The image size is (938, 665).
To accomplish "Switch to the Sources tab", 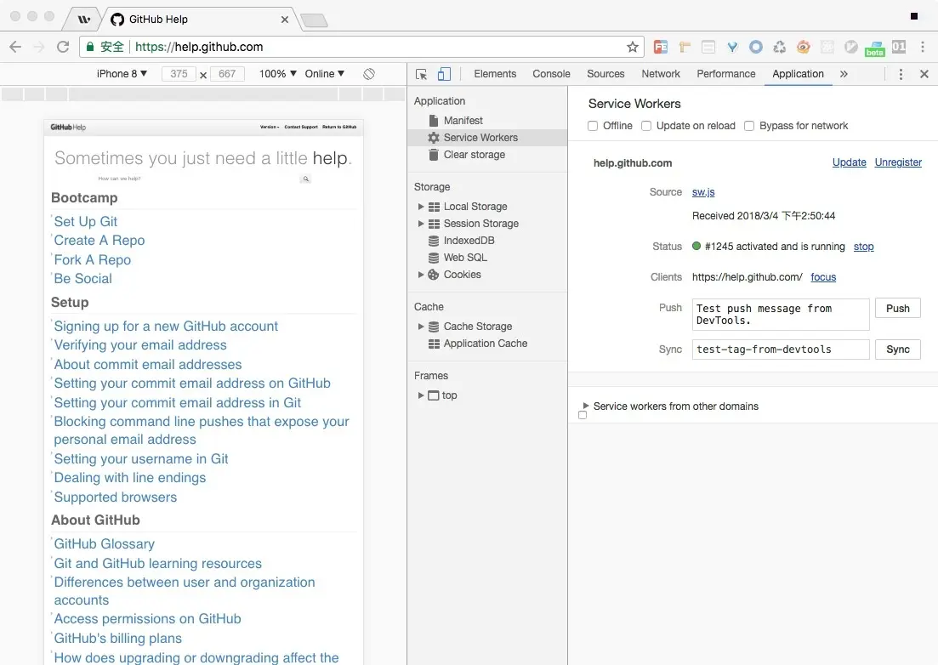I will (605, 73).
